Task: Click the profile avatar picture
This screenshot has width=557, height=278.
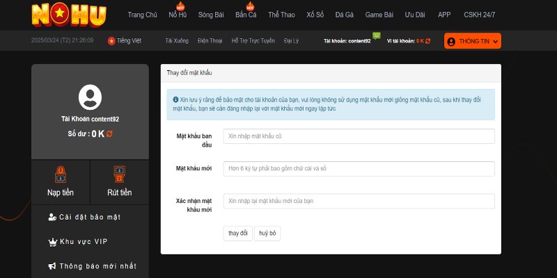Action: point(90,97)
